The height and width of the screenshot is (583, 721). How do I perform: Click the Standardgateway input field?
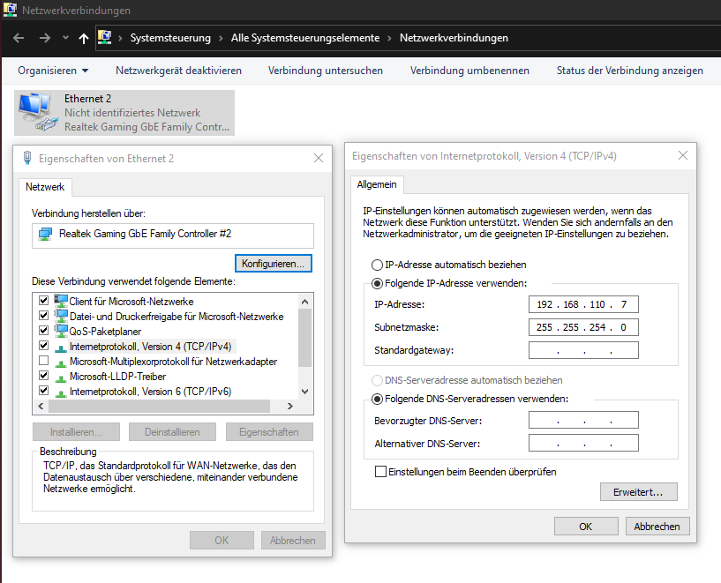[x=583, y=350]
